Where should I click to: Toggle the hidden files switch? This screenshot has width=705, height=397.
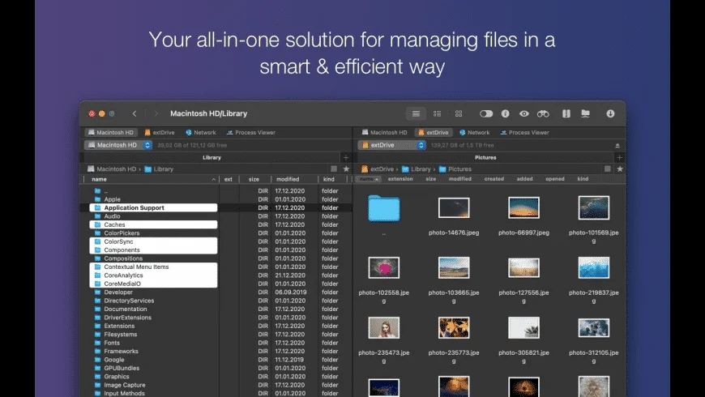click(486, 113)
